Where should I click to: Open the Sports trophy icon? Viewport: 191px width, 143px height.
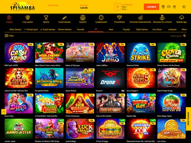[x=46, y=17]
